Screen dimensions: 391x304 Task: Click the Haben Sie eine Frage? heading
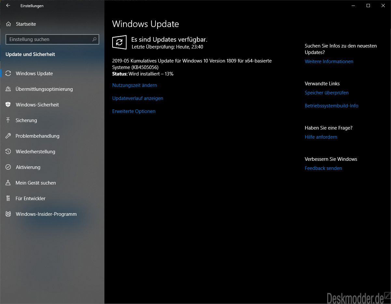point(329,128)
